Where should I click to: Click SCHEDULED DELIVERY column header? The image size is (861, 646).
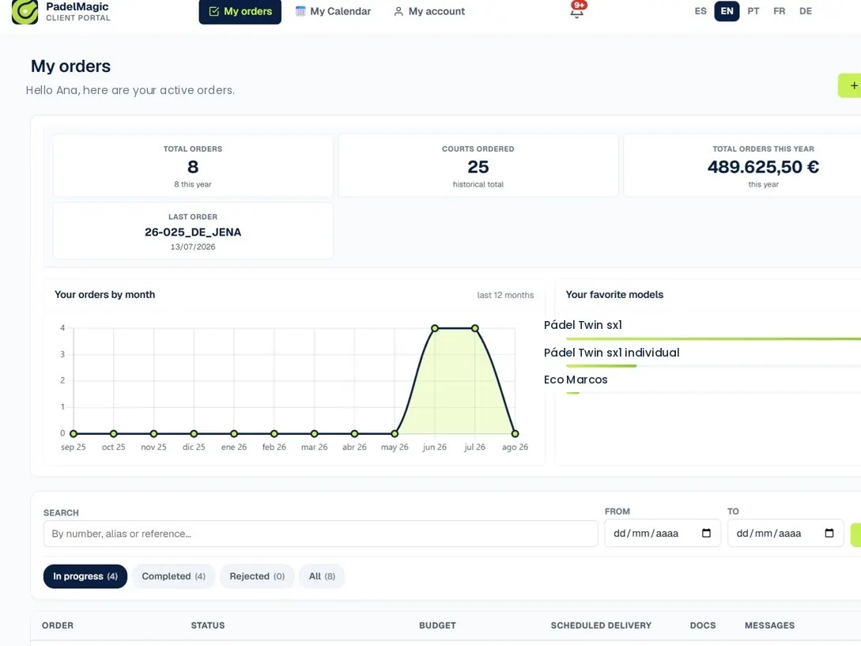coord(601,625)
